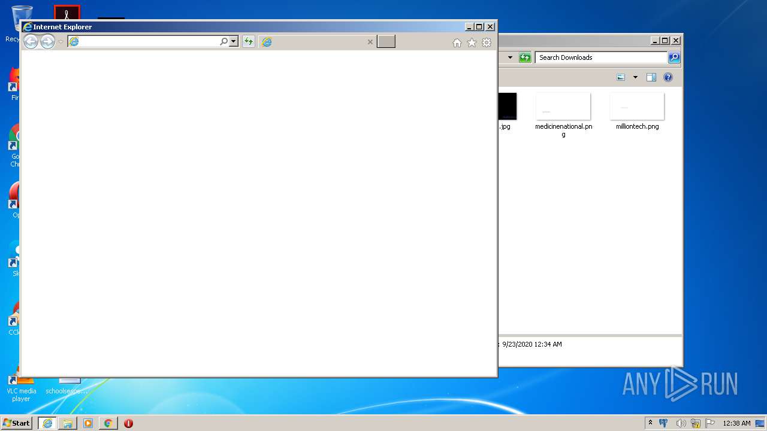Screen dimensions: 767x431
Task: Click the Windows Explorer folder taskbar button
Action: (68, 423)
